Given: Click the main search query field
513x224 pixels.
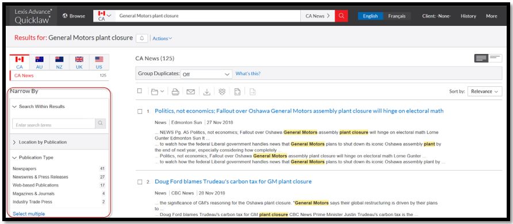Looking at the screenshot, I should coord(208,16).
